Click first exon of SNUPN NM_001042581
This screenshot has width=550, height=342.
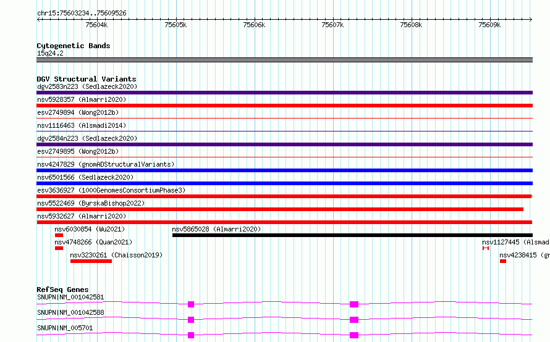(x=191, y=304)
